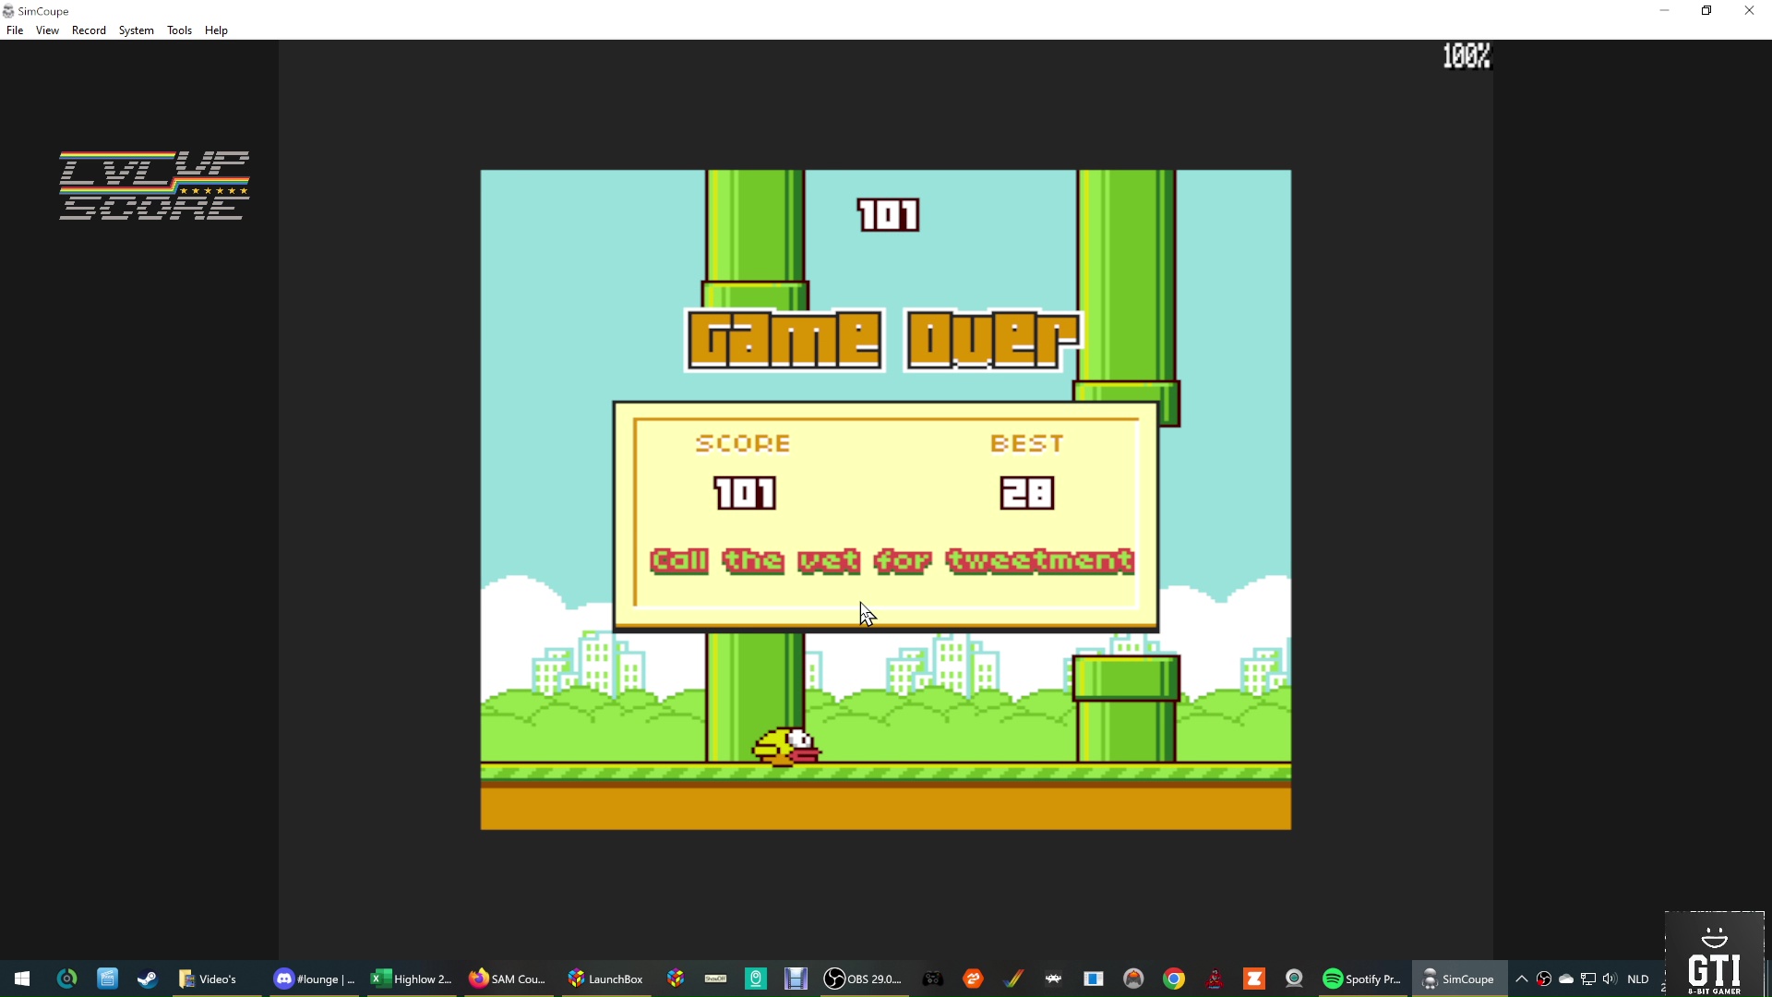
Task: Open game controller taskbar icon
Action: coord(933,979)
